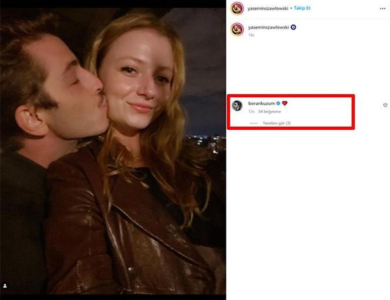This screenshot has width=390, height=300.
Task: Expand replies with Yanıtları gör (3)
Action: pyautogui.click(x=277, y=123)
